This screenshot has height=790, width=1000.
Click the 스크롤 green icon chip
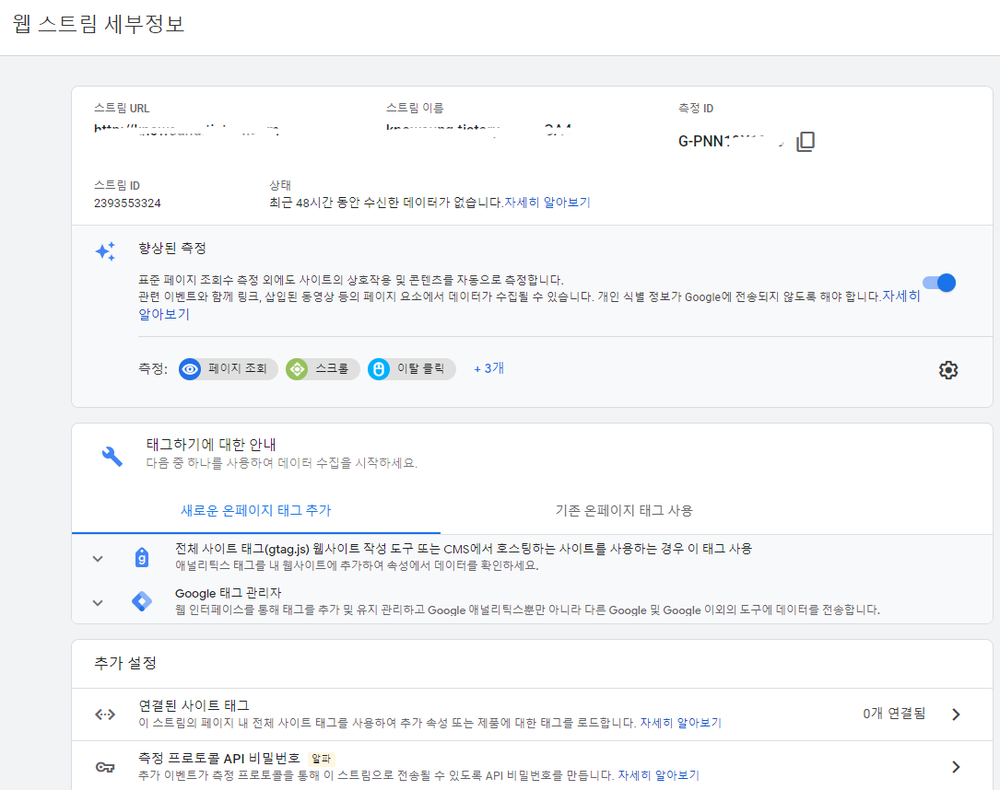[x=323, y=369]
